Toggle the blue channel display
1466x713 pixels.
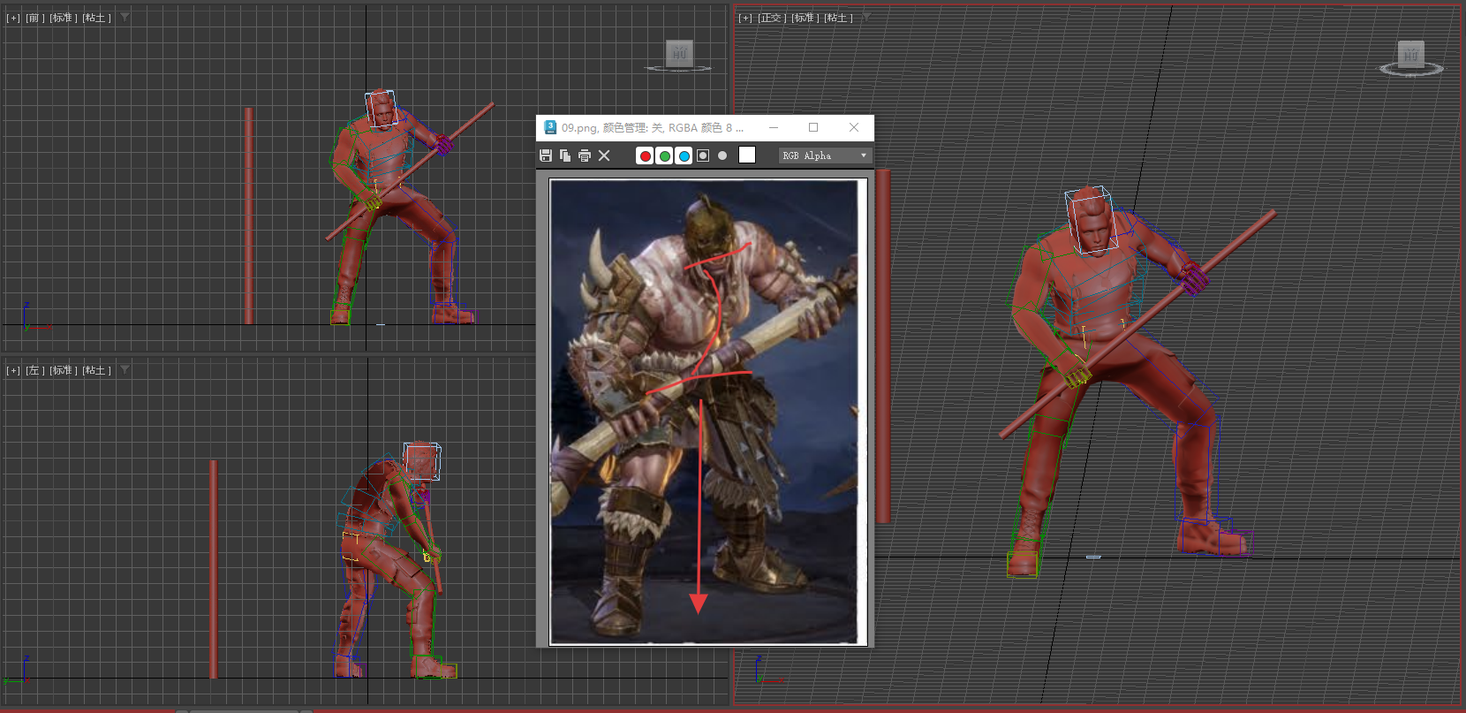[684, 155]
